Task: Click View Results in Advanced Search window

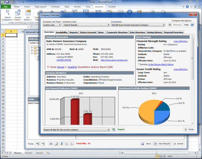Action: point(162,143)
